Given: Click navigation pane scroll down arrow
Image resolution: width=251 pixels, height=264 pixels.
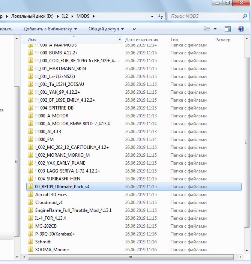Looking at the screenshot, I should [x=17, y=257].
